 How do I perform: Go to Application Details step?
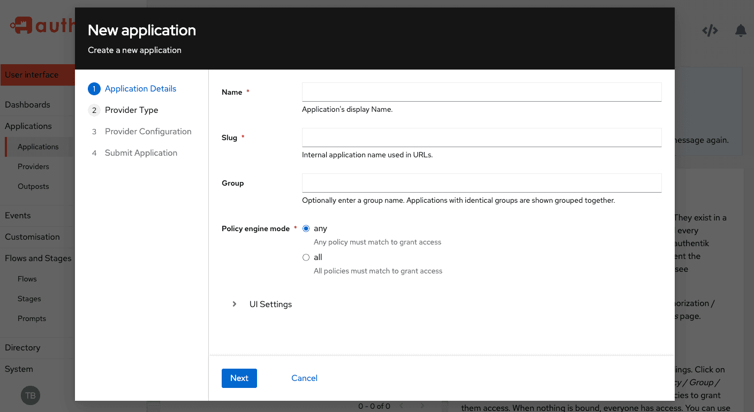click(140, 89)
